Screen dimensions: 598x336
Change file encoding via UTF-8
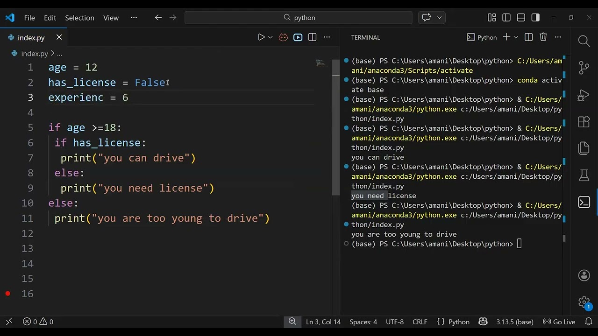pyautogui.click(x=395, y=322)
